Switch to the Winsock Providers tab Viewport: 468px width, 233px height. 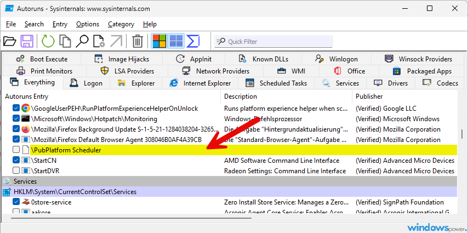coord(418,59)
